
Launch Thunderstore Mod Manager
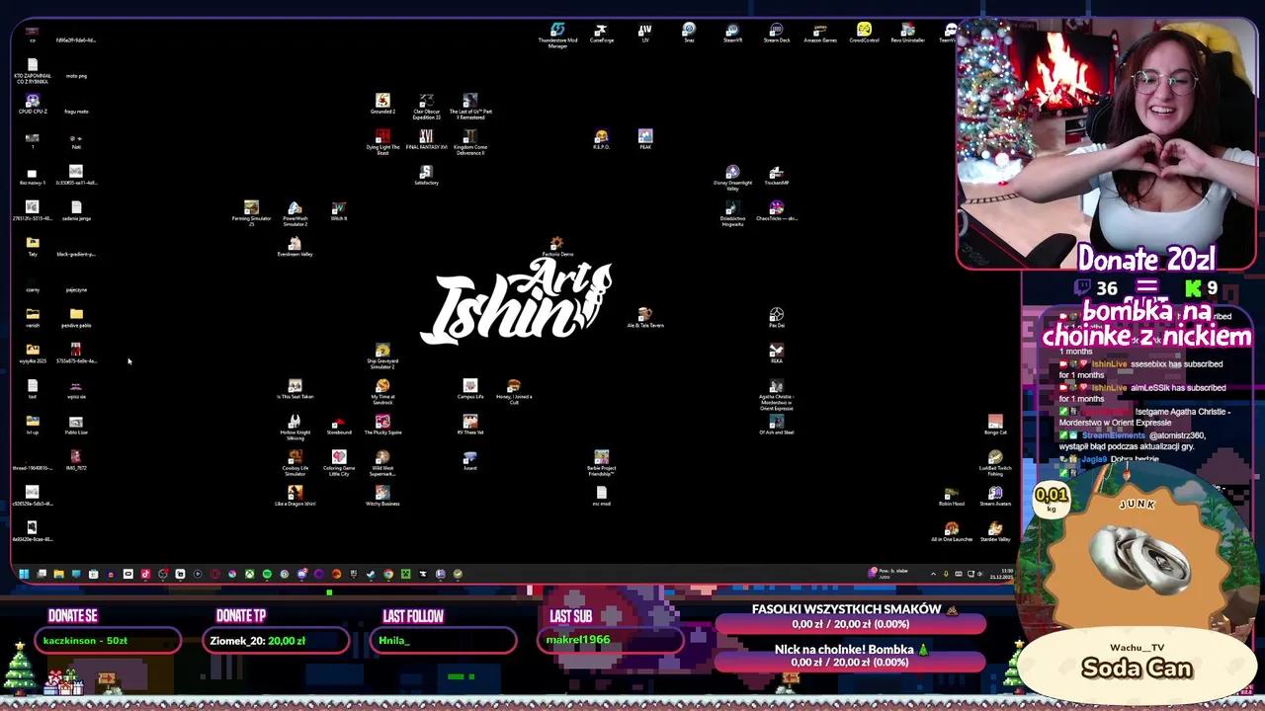click(x=557, y=30)
